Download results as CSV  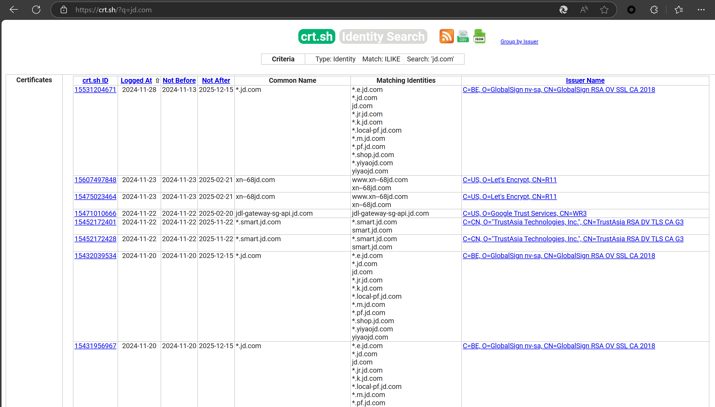463,36
